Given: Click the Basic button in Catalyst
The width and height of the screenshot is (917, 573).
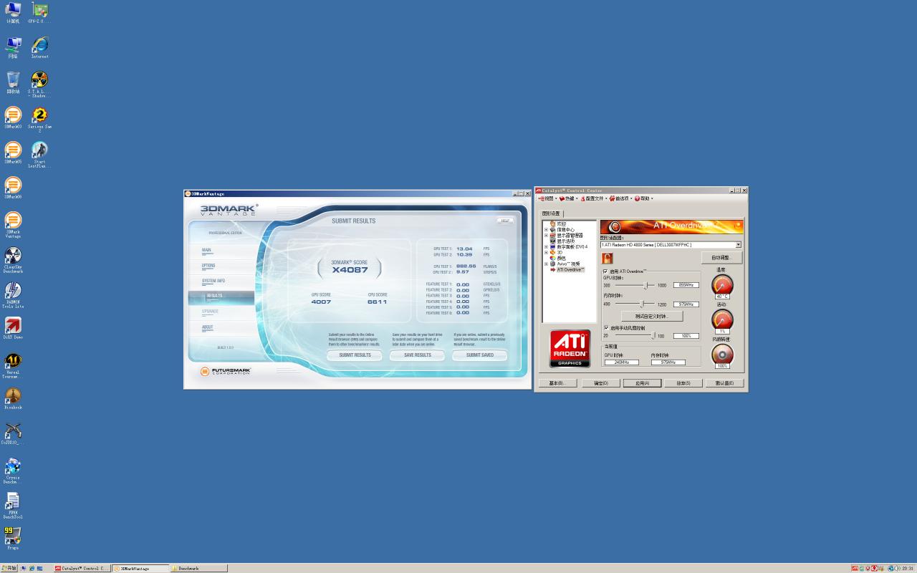Looking at the screenshot, I should click(x=557, y=383).
